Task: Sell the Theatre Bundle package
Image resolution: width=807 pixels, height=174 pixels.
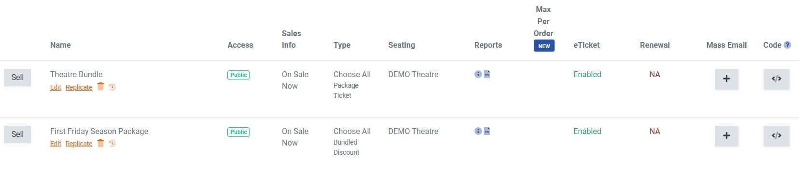Action: (17, 78)
